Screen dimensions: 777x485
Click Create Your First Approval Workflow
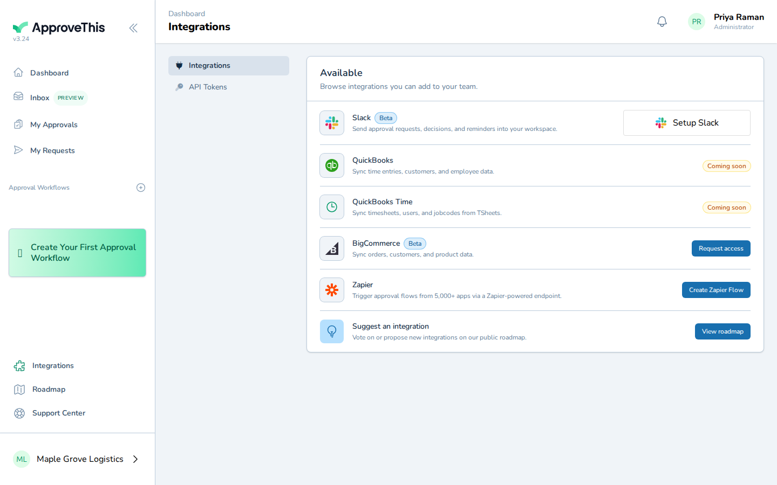[x=77, y=253]
